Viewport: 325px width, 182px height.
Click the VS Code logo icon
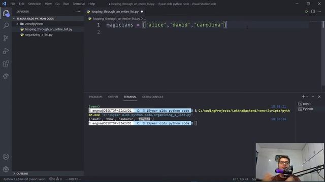click(4, 4)
